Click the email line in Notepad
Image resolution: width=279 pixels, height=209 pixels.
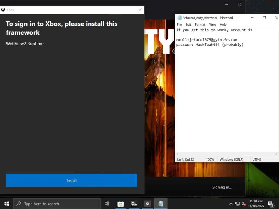[x=207, y=40]
